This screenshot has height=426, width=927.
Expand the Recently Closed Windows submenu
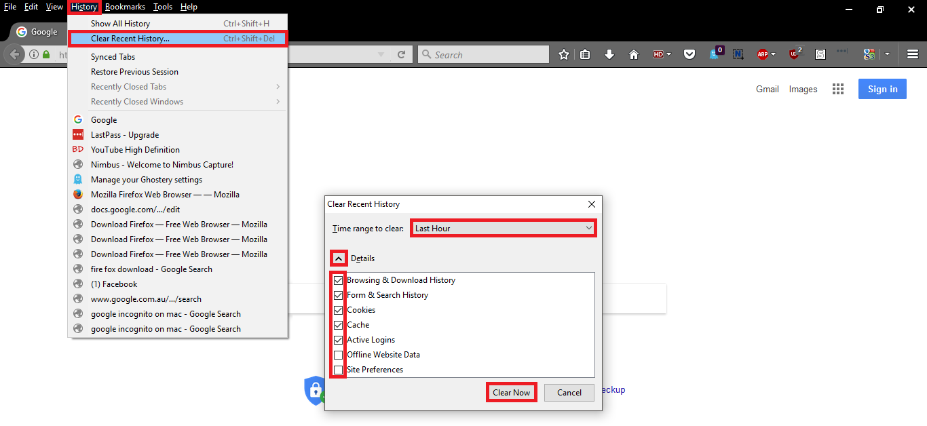click(x=278, y=102)
